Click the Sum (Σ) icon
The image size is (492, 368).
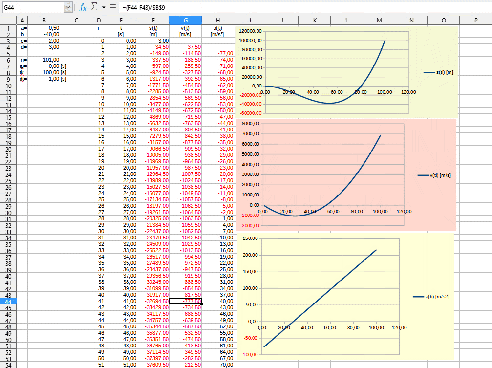click(x=95, y=7)
